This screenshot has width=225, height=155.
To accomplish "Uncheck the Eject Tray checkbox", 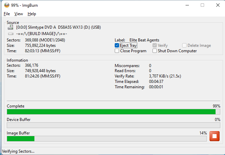I will point(117,45).
